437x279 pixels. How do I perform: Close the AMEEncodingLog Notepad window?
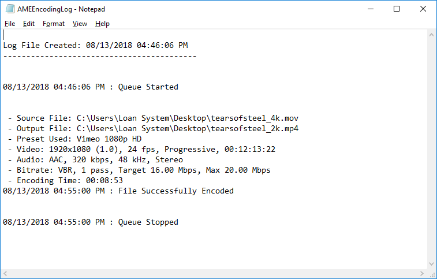(423, 9)
